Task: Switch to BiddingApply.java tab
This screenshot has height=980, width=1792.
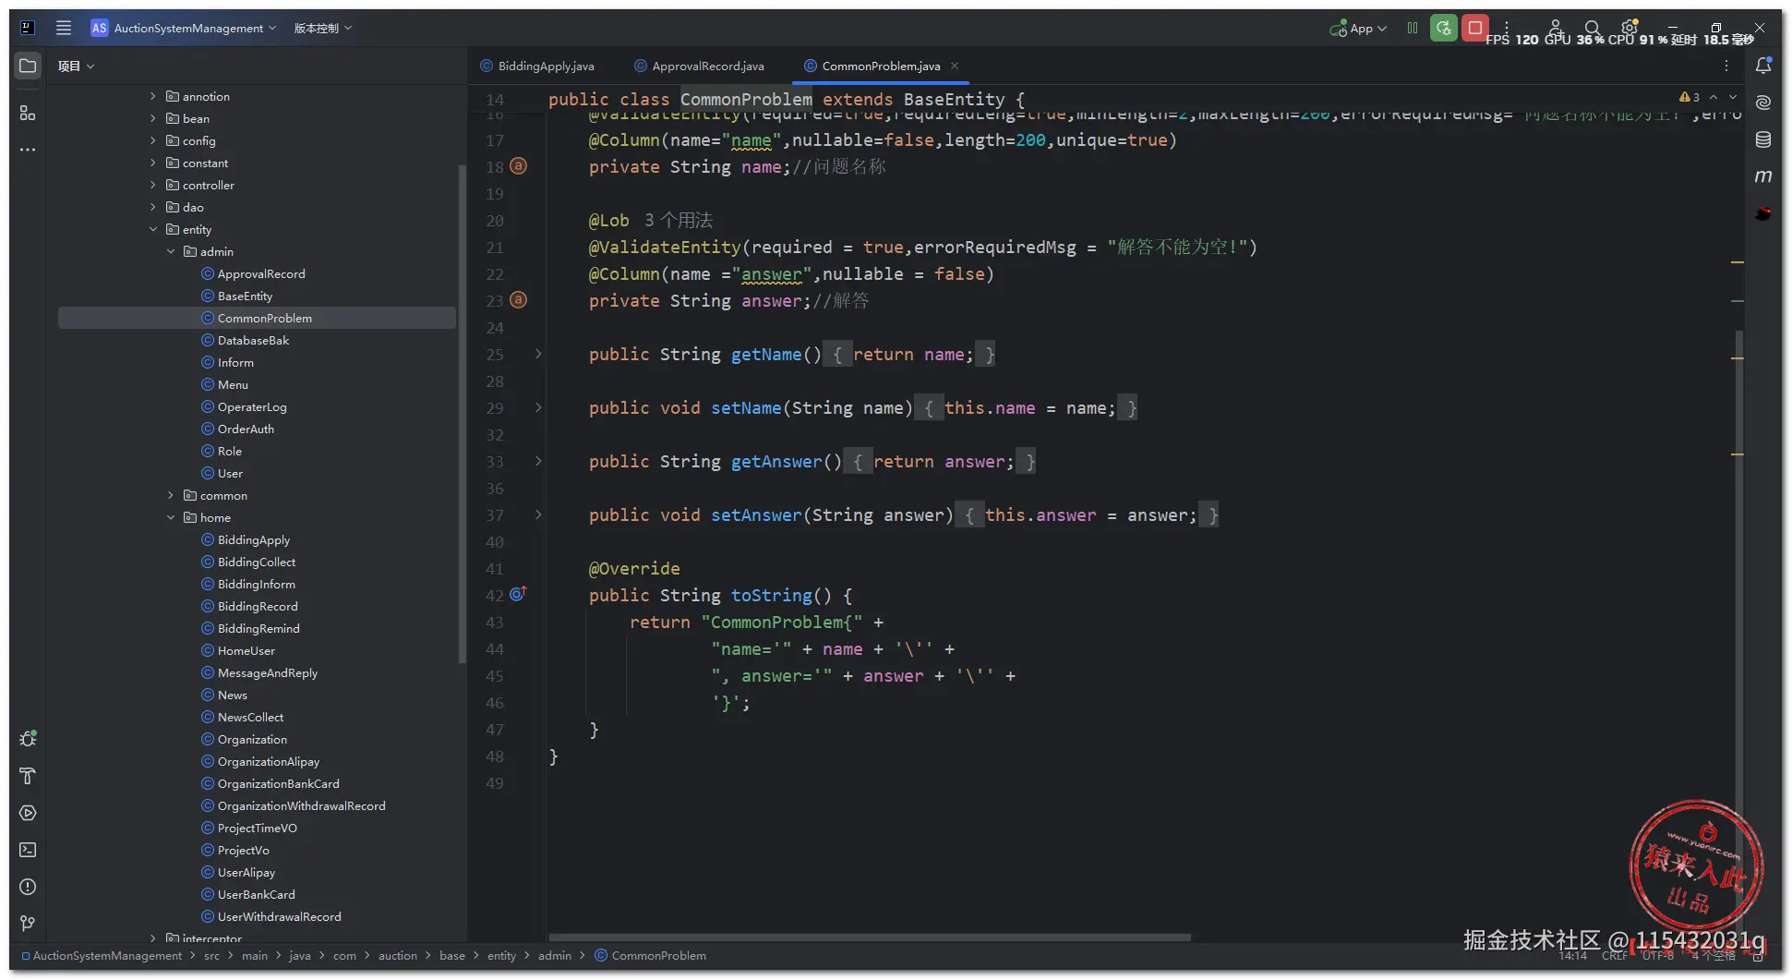Action: click(537, 66)
